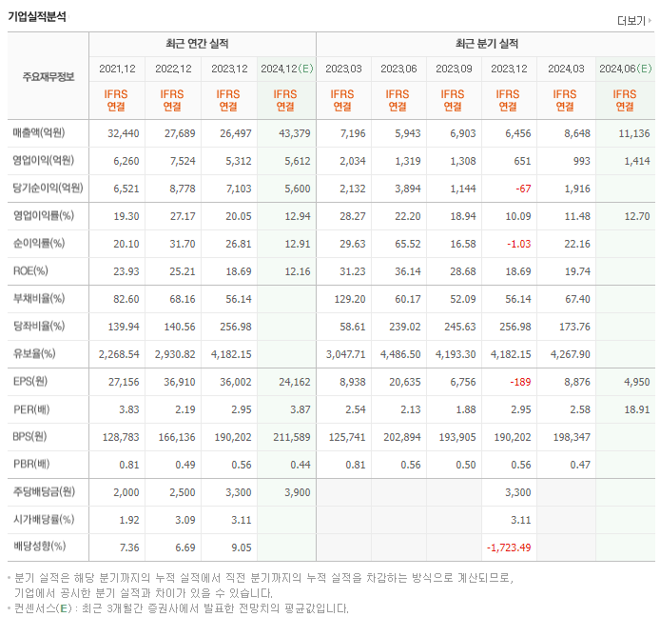This screenshot has height=617, width=660.
Task: Click the 2024.06(E) column header
Action: (x=625, y=69)
